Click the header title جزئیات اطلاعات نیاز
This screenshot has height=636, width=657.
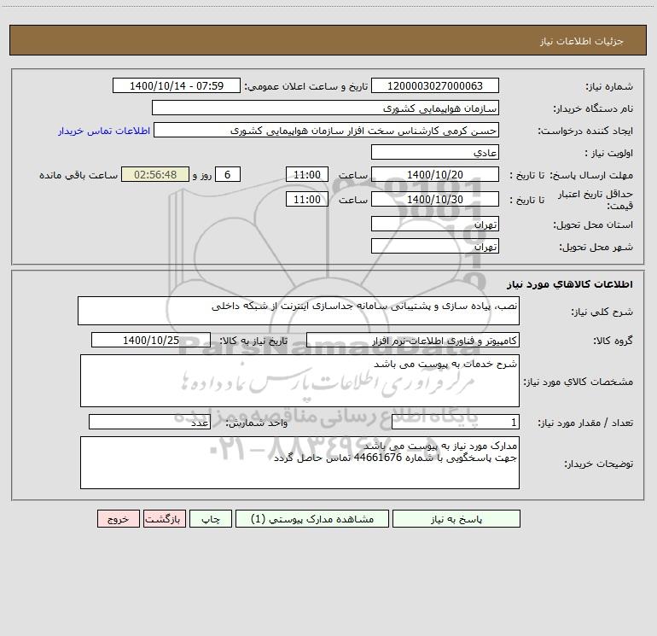[x=582, y=41]
